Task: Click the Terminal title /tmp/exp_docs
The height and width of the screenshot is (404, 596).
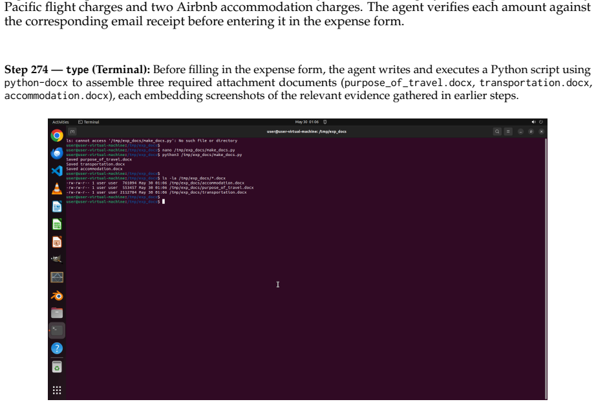Action: pyautogui.click(x=306, y=131)
